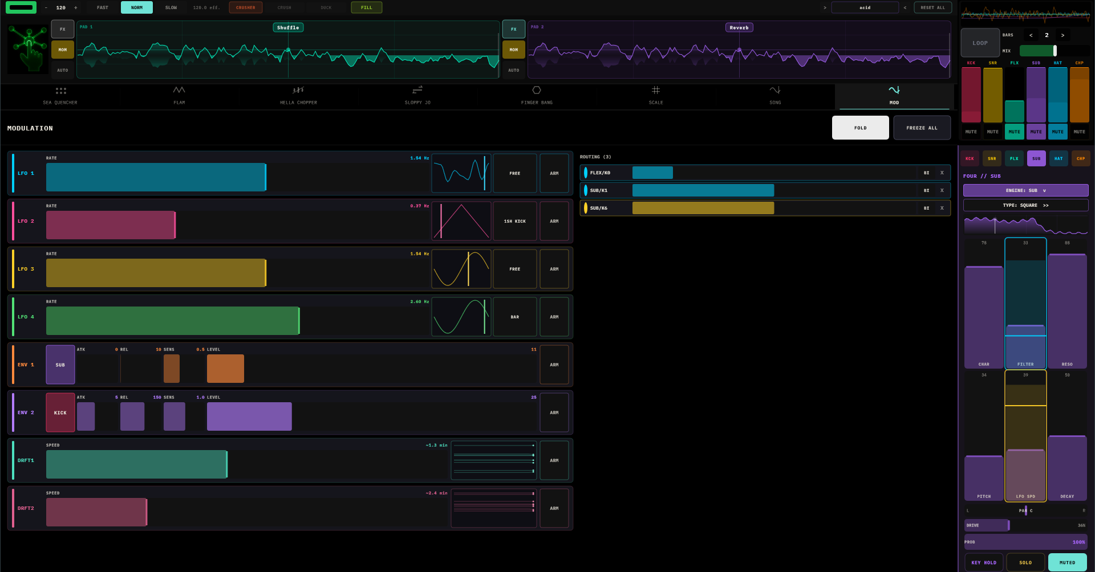Screen dimensions: 1095x572
Task: Click the Sloppy Jo arrows icon
Action: point(417,90)
